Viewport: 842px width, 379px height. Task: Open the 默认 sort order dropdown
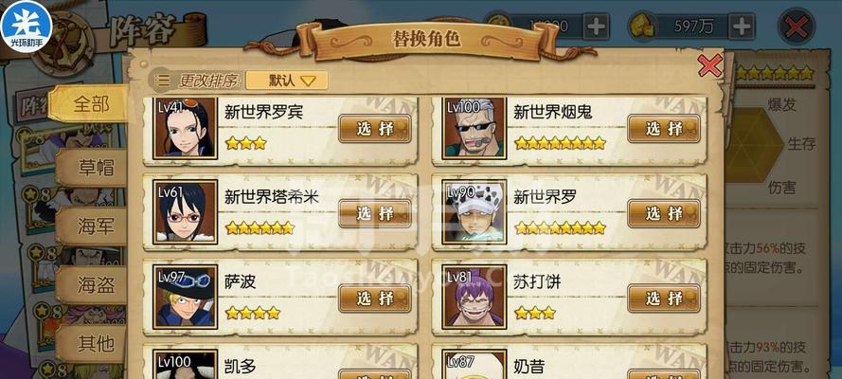[287, 81]
